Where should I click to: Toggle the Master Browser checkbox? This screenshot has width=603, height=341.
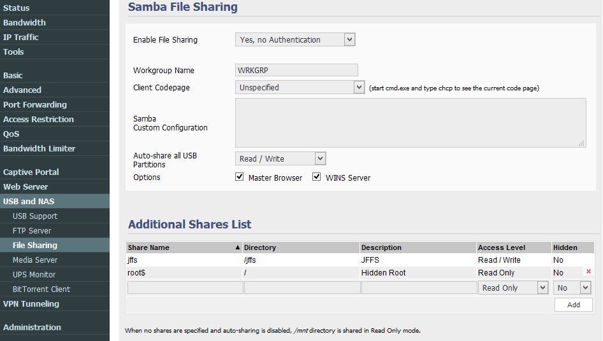pyautogui.click(x=239, y=177)
